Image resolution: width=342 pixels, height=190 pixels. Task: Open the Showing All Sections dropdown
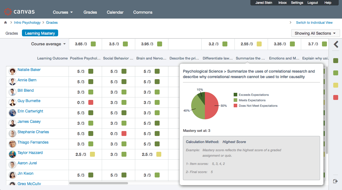tap(315, 33)
